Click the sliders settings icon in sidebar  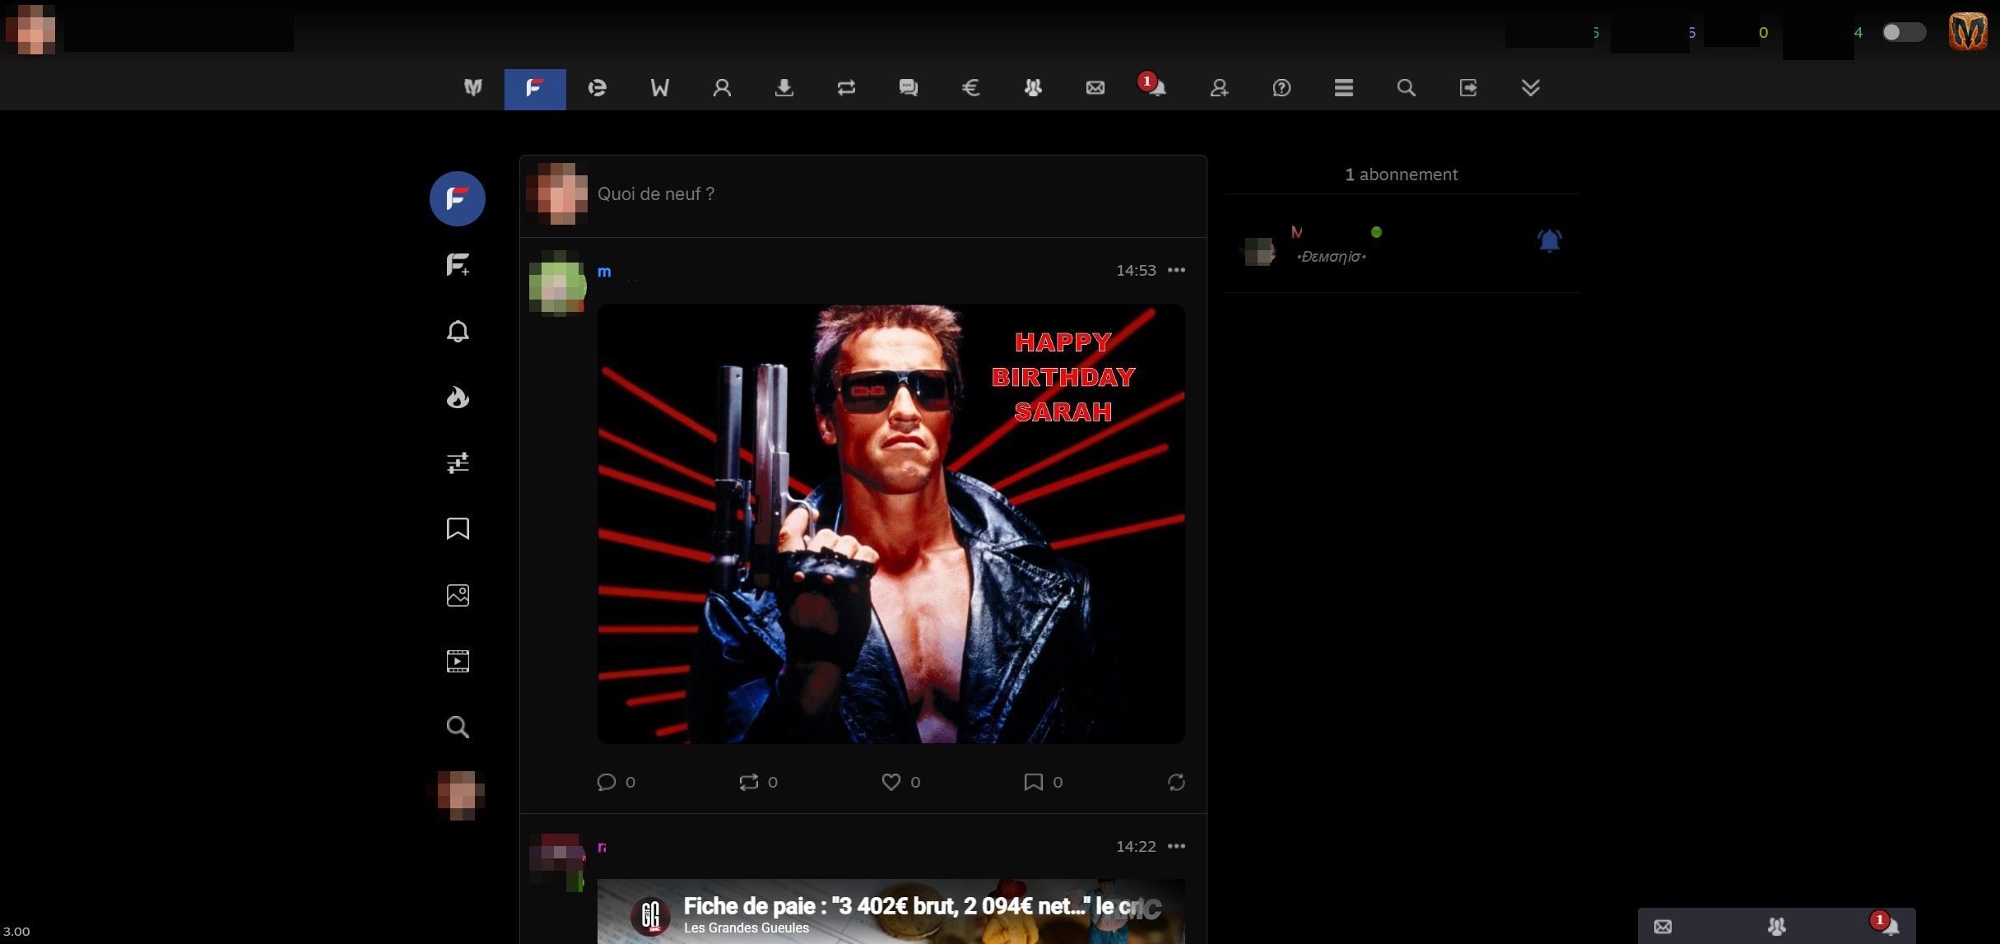[458, 463]
